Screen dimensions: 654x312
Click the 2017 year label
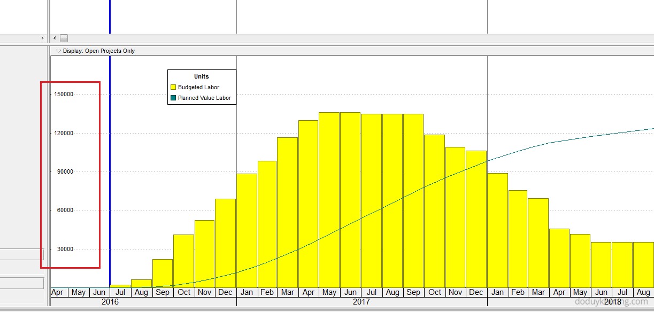pos(361,302)
